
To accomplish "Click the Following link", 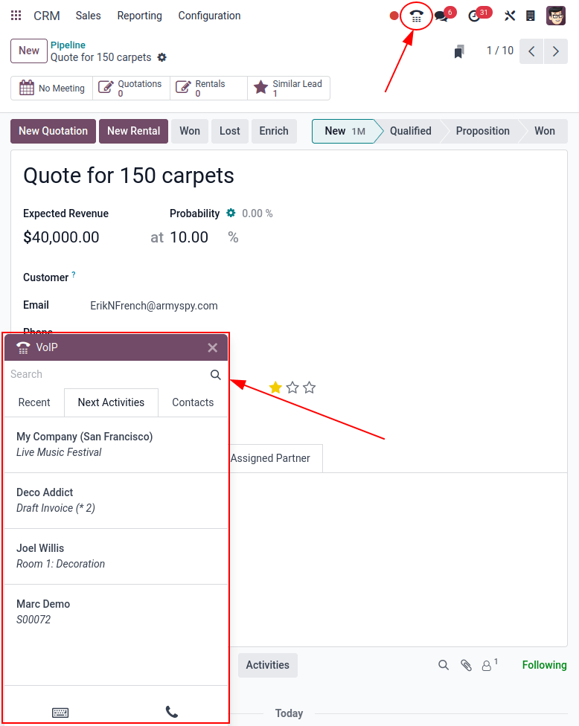I will 544,665.
